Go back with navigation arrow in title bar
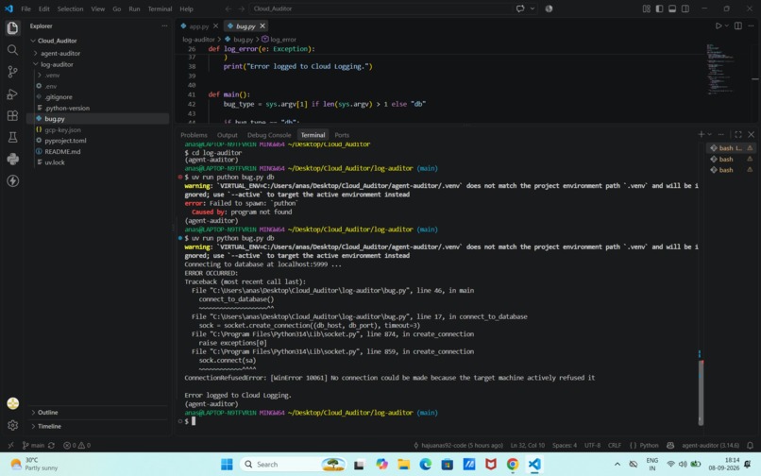The height and width of the screenshot is (476, 761). pos(228,8)
